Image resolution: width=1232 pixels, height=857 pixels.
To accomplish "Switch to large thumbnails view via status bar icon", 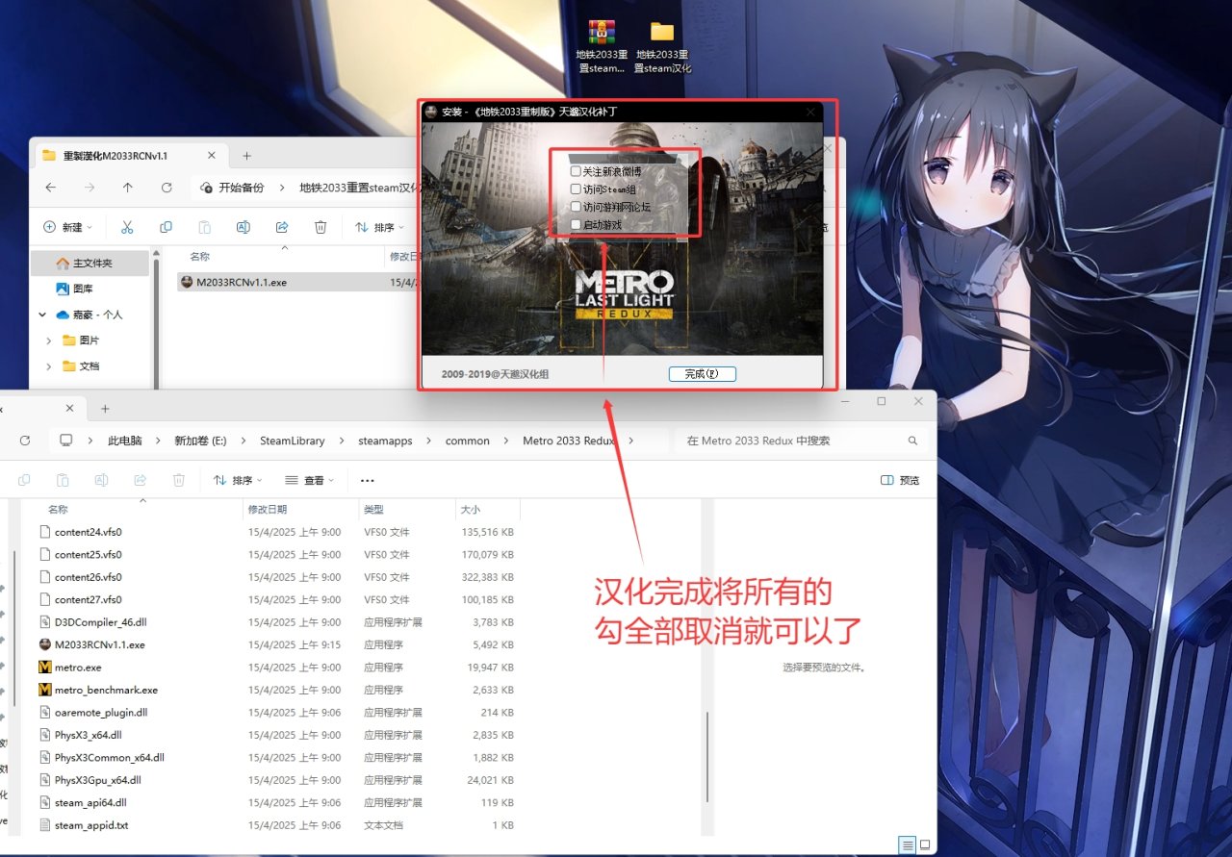I will coord(925,845).
